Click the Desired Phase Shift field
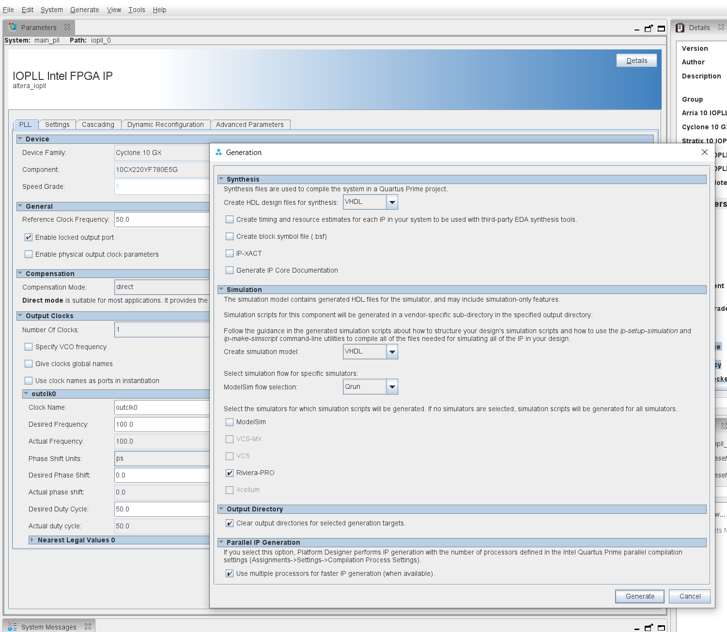This screenshot has height=632, width=727. tap(162, 475)
